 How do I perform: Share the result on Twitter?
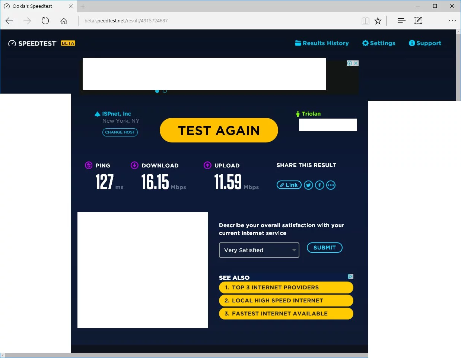pyautogui.click(x=308, y=185)
